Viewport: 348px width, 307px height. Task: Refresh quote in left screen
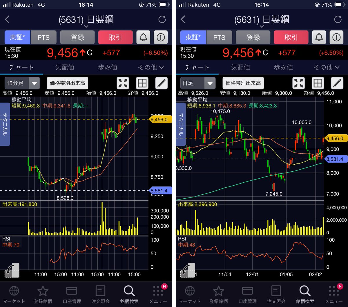[162, 19]
